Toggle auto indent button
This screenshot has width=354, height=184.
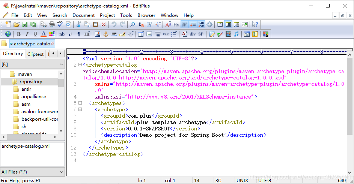pyautogui.click(x=193, y=24)
